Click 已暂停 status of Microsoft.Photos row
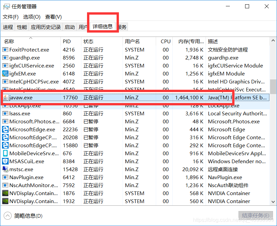 point(91,122)
